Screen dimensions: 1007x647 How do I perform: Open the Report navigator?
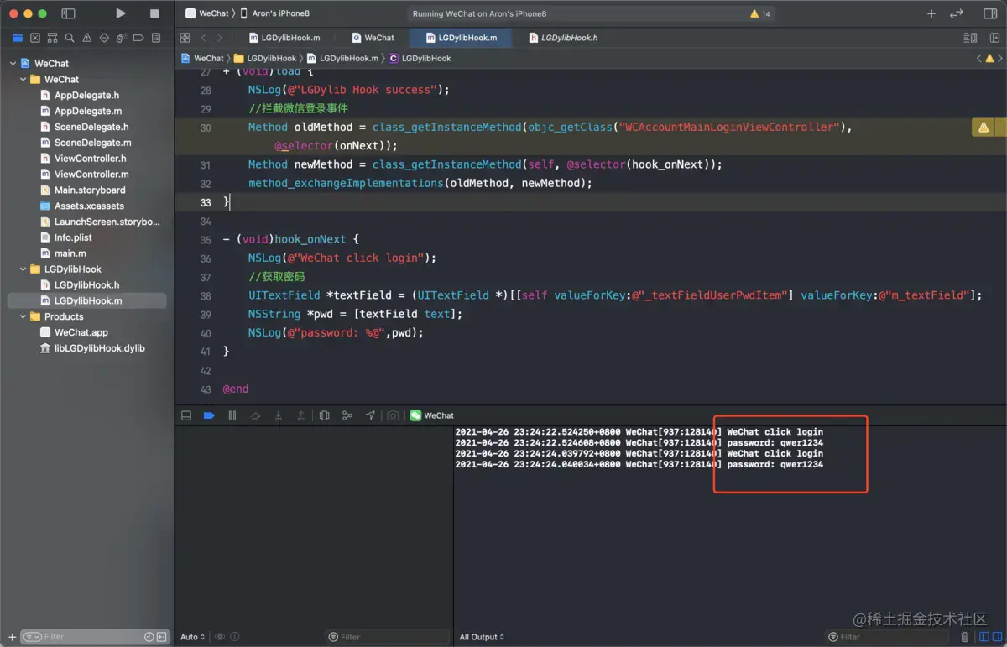point(156,38)
